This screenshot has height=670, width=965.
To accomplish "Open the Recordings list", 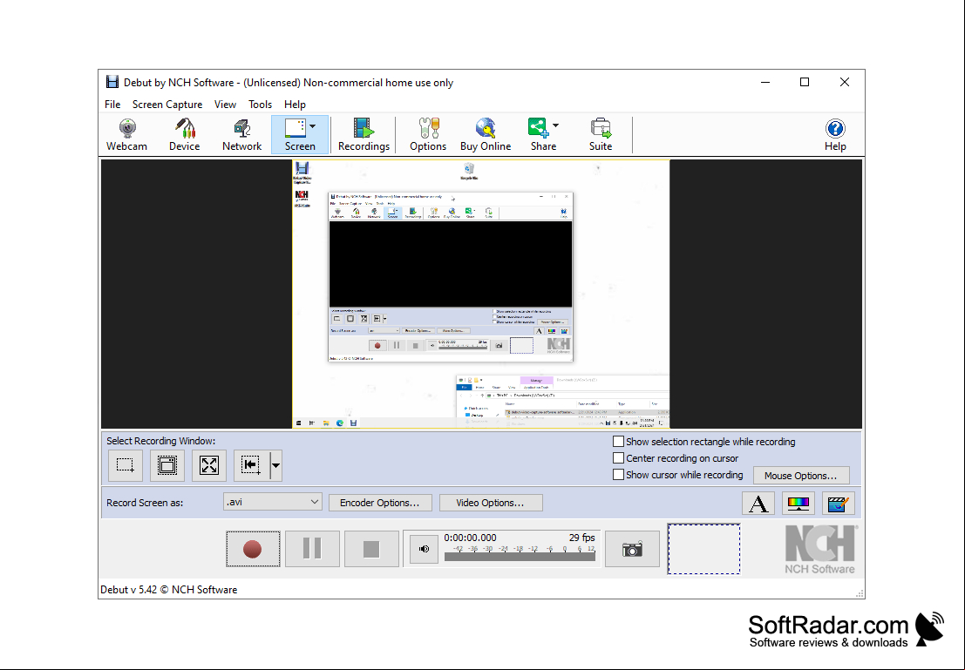I will 364,135.
